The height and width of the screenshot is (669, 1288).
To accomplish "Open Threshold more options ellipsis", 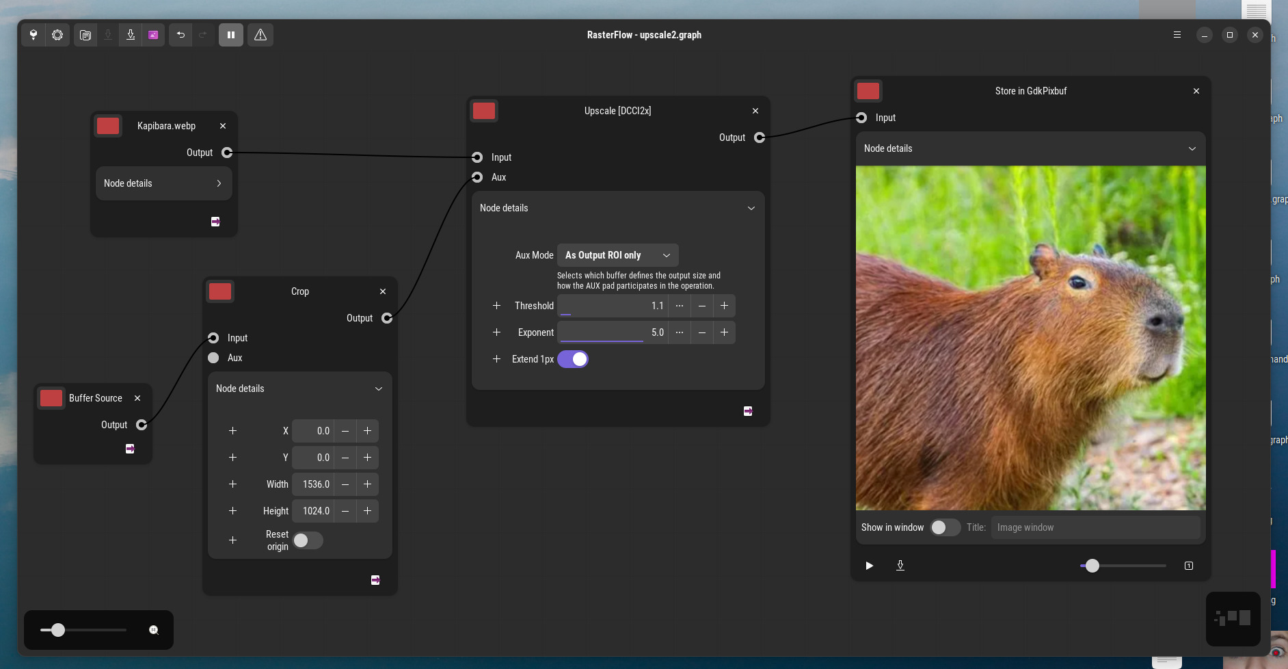I will [x=679, y=306].
